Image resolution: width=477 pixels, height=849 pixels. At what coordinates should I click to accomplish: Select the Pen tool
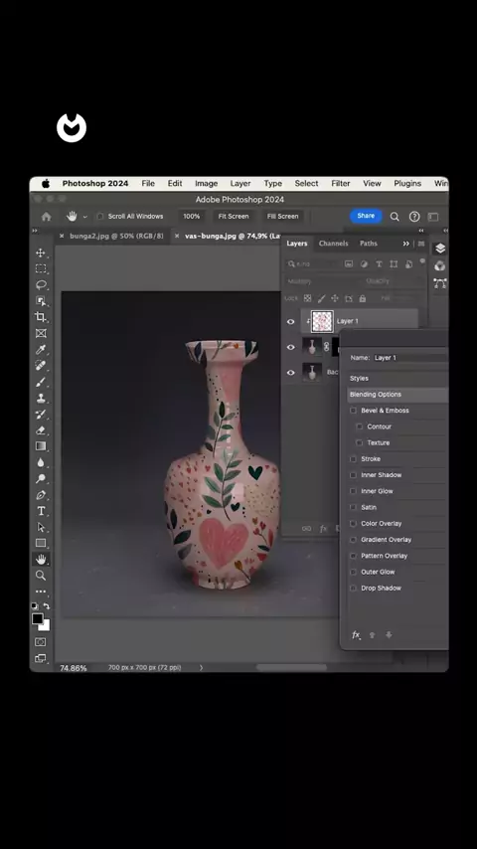click(x=41, y=495)
